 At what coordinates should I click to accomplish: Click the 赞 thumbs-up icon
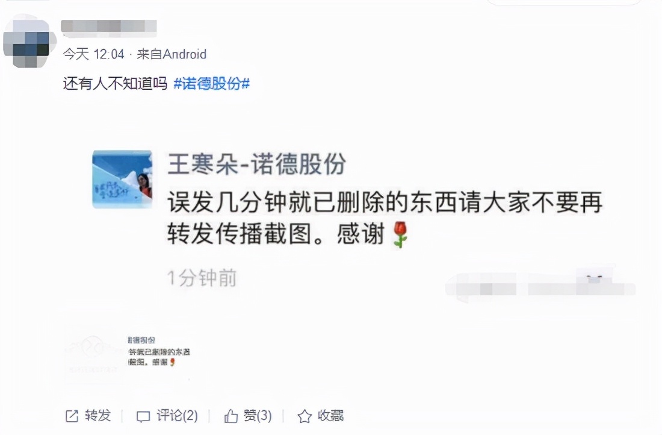pyautogui.click(x=231, y=416)
